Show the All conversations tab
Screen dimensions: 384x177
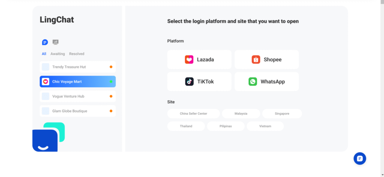click(44, 54)
